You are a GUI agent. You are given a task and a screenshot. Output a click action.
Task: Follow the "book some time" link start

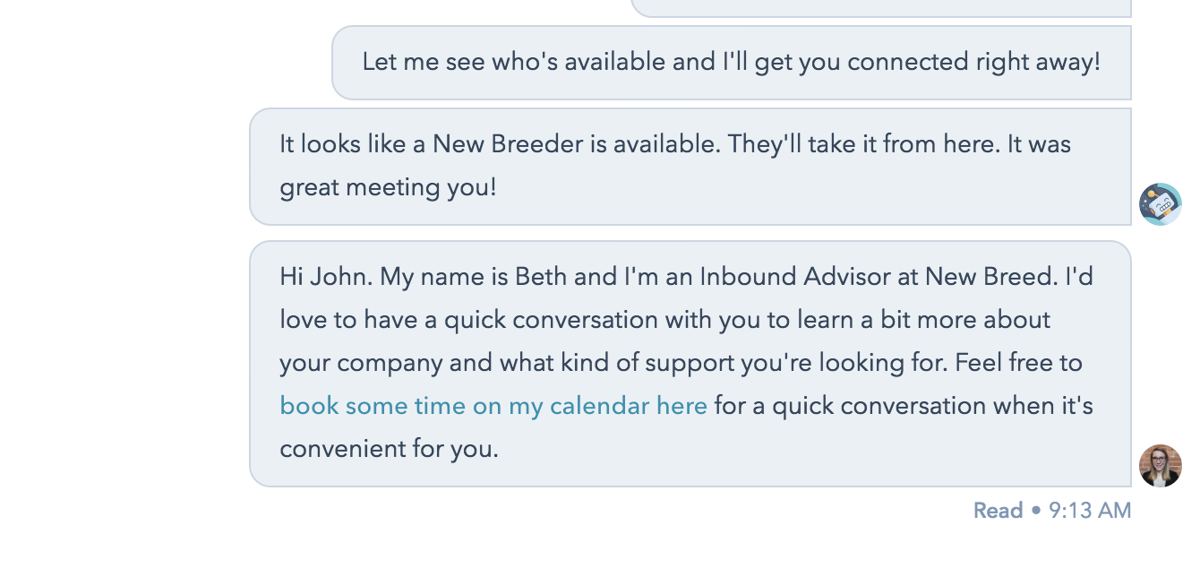tap(344, 406)
